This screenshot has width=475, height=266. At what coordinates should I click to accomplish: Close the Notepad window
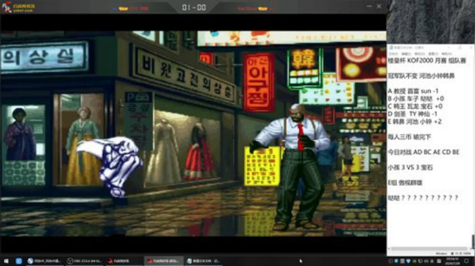point(471,48)
